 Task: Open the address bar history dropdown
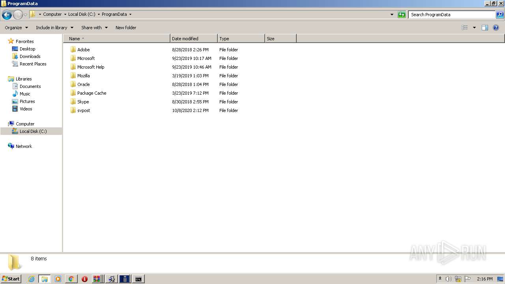coord(392,15)
